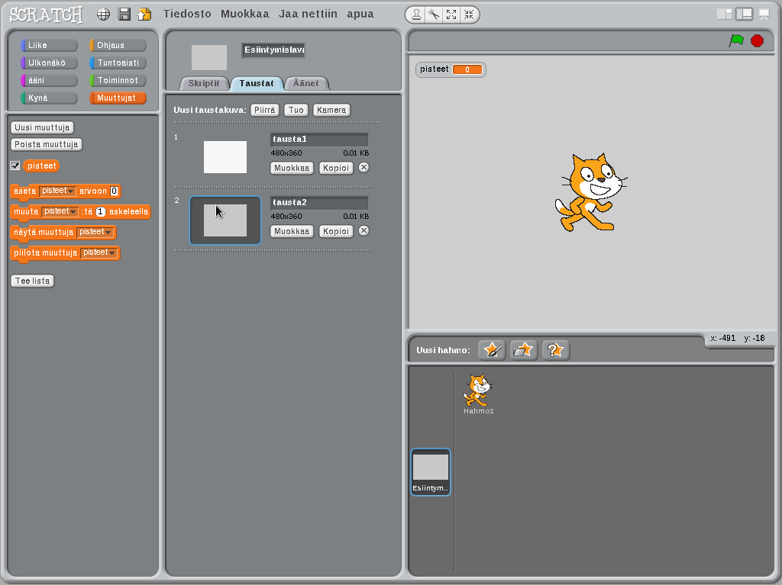The width and height of the screenshot is (782, 585).
Task: Enter presentation mode
Action: click(764, 14)
